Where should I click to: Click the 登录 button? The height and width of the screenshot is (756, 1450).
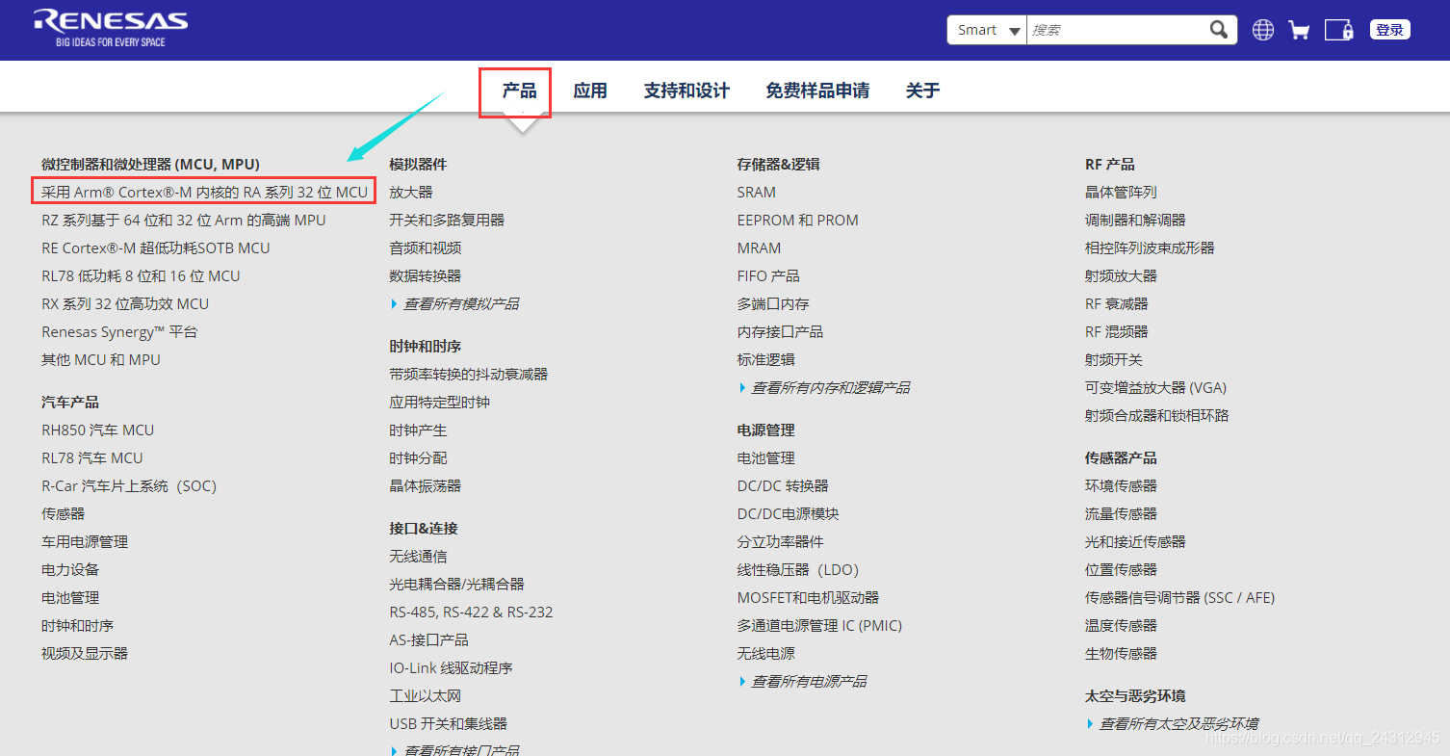pos(1389,29)
